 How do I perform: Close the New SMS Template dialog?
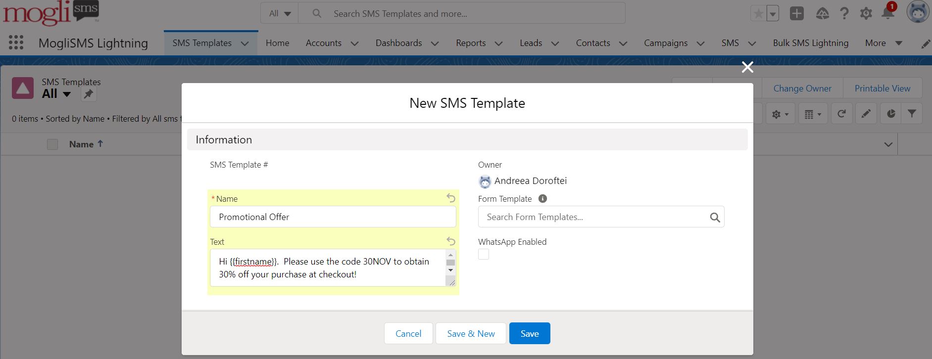747,67
